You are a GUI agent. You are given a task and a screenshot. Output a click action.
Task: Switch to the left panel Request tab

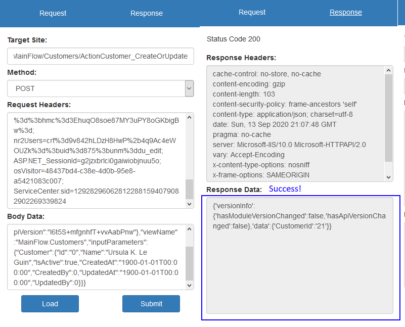[x=53, y=13]
